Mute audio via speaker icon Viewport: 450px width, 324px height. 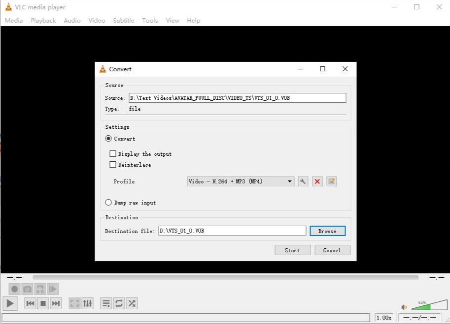pos(404,307)
